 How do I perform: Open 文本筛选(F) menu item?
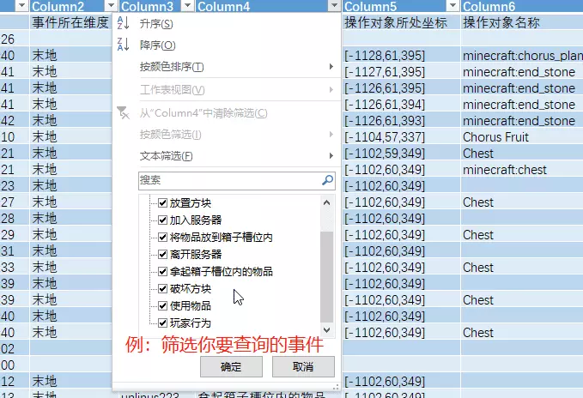pyautogui.click(x=167, y=156)
